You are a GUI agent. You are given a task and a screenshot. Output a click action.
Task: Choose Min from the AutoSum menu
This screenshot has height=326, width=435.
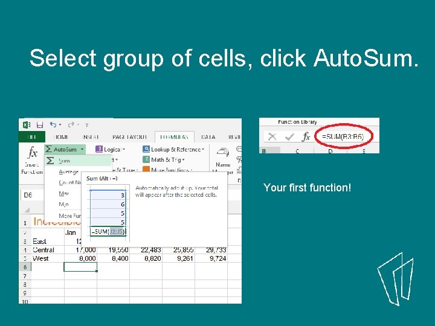63,204
